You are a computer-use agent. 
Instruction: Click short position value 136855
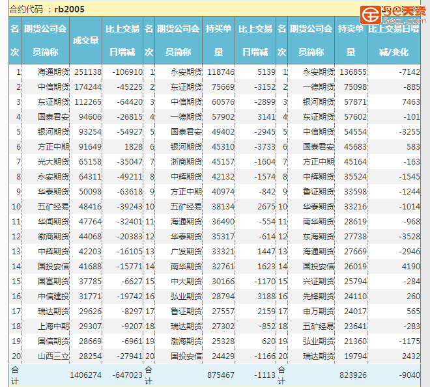353,72
